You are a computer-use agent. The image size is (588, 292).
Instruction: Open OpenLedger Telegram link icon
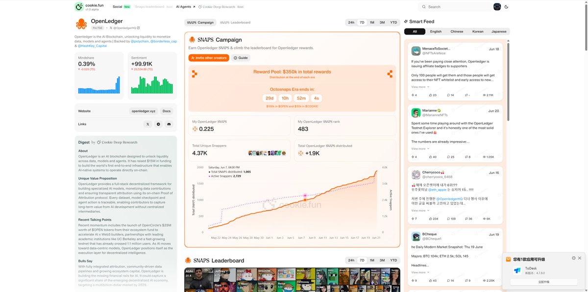pyautogui.click(x=158, y=124)
